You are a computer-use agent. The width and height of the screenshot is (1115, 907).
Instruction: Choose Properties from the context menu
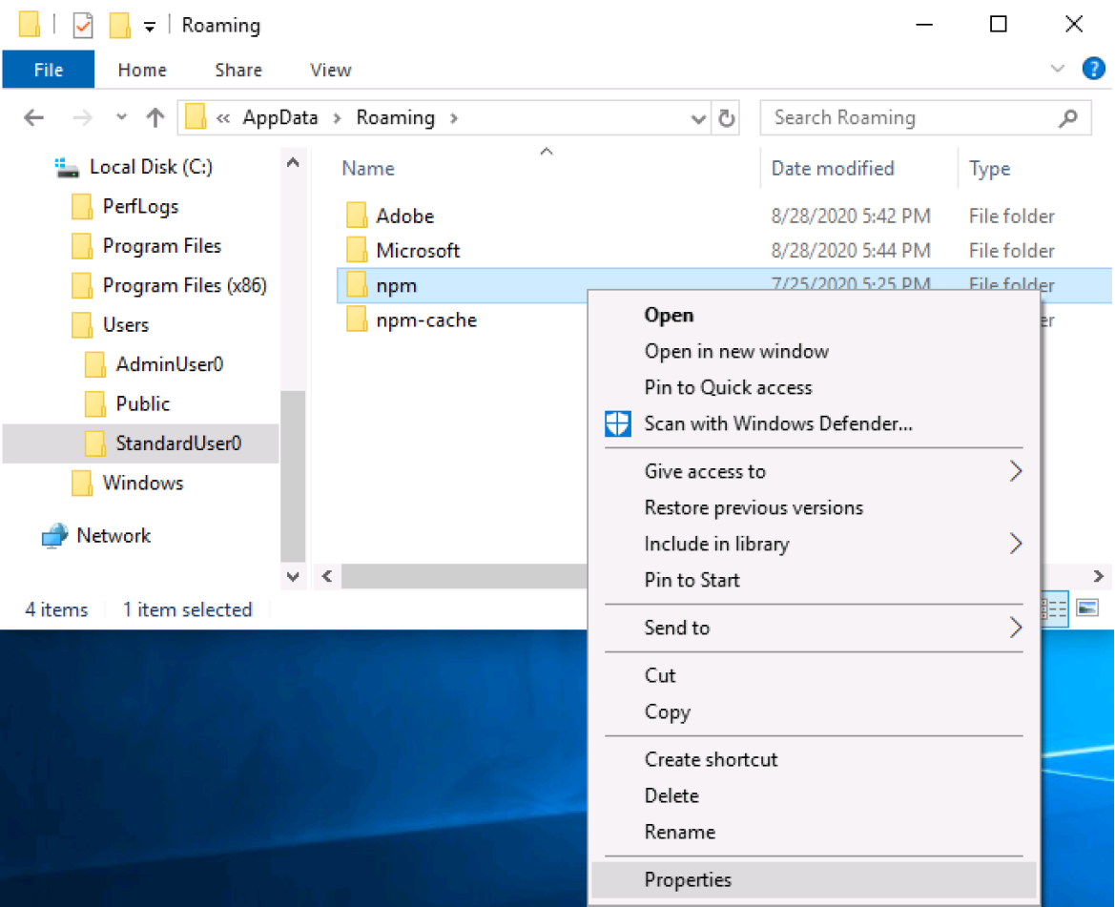pyautogui.click(x=688, y=879)
